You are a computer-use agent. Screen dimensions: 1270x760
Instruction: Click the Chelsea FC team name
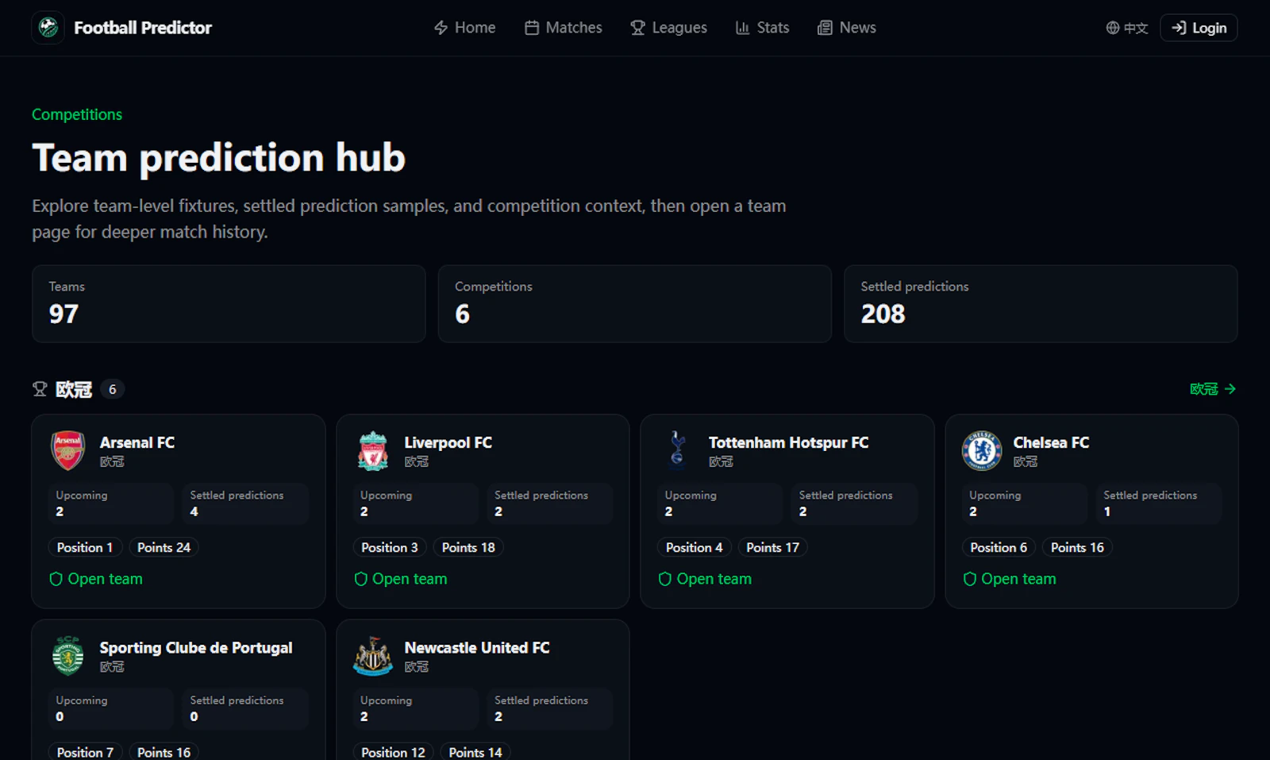click(x=1051, y=442)
